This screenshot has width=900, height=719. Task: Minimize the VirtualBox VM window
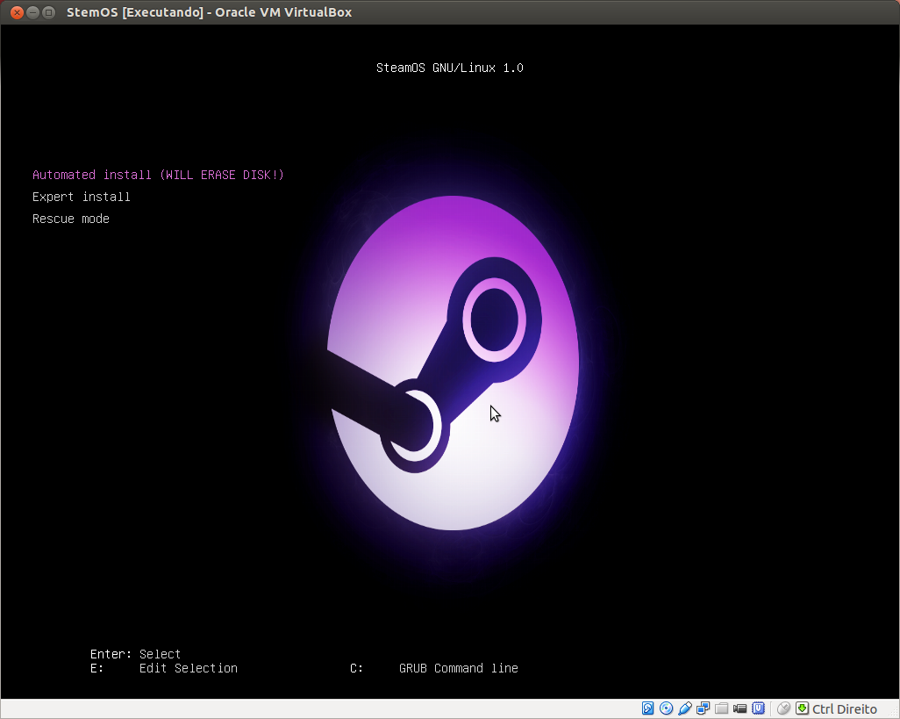(x=32, y=12)
